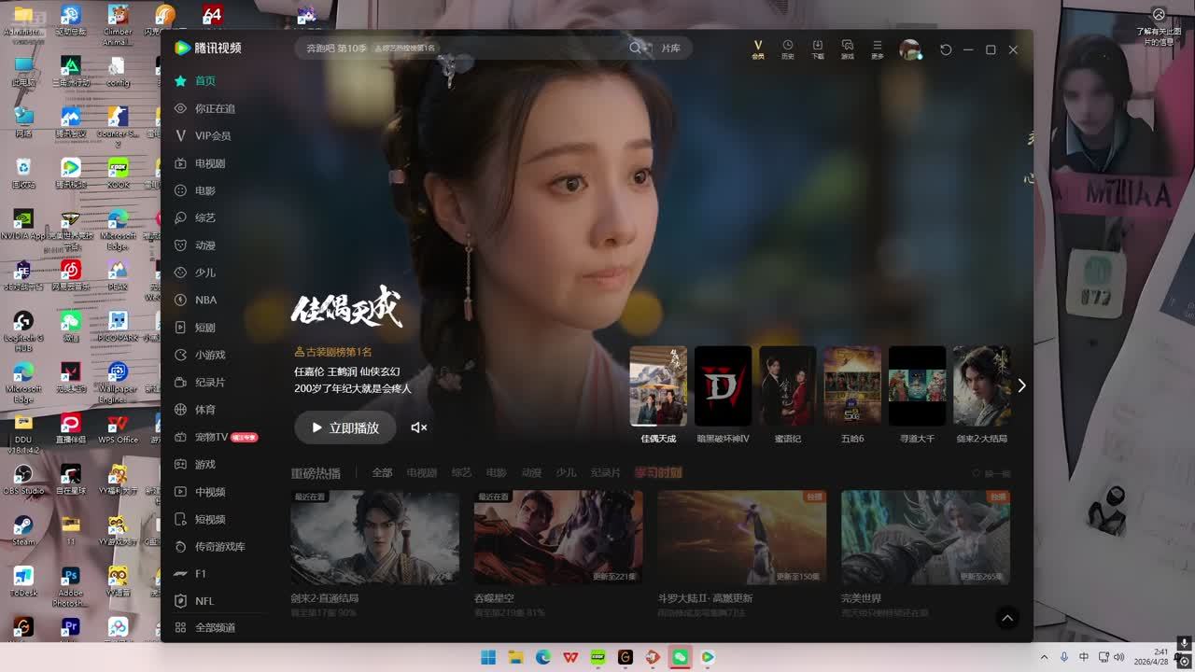Click the search magnifier icon

pos(636,48)
